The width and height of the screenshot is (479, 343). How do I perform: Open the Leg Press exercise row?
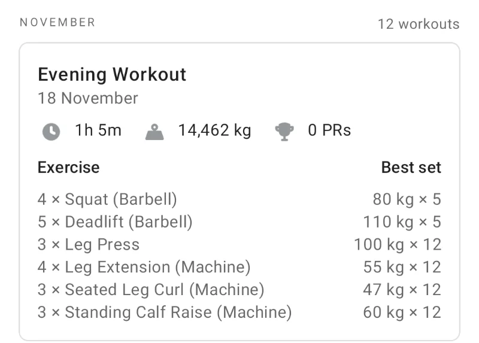(x=239, y=245)
